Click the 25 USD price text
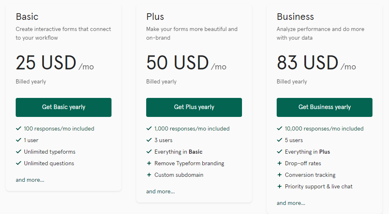The width and height of the screenshot is (389, 214). point(46,62)
